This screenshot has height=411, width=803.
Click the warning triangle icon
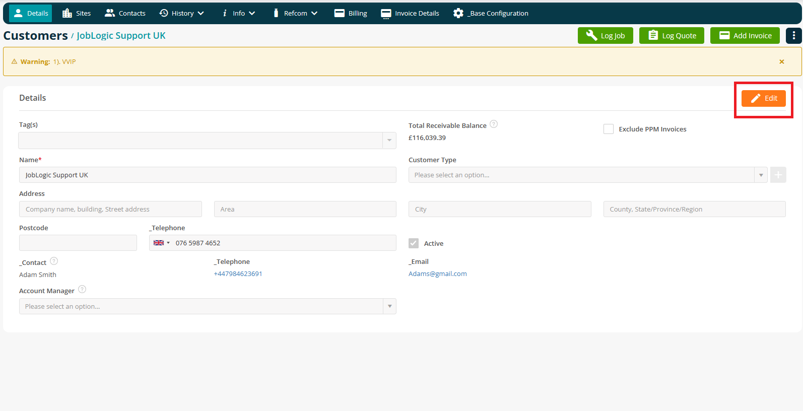click(x=14, y=61)
